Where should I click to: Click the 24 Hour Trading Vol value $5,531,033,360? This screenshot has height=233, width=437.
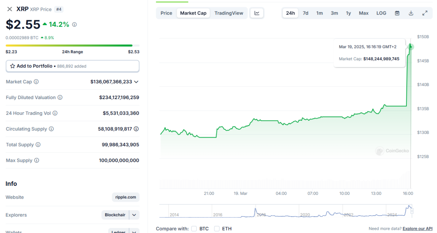[x=121, y=113]
